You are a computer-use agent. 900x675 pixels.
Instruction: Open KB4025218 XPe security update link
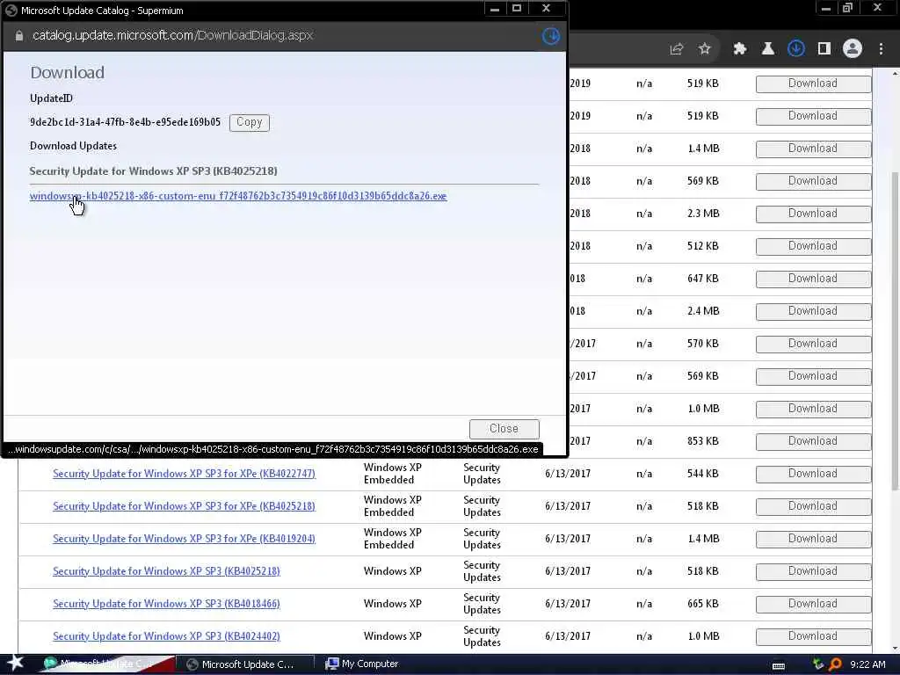point(184,506)
